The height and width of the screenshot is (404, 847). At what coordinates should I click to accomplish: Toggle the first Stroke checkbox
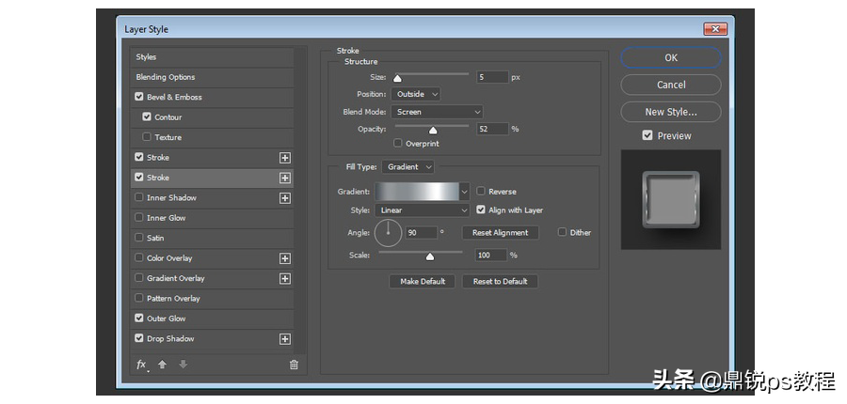(x=139, y=157)
